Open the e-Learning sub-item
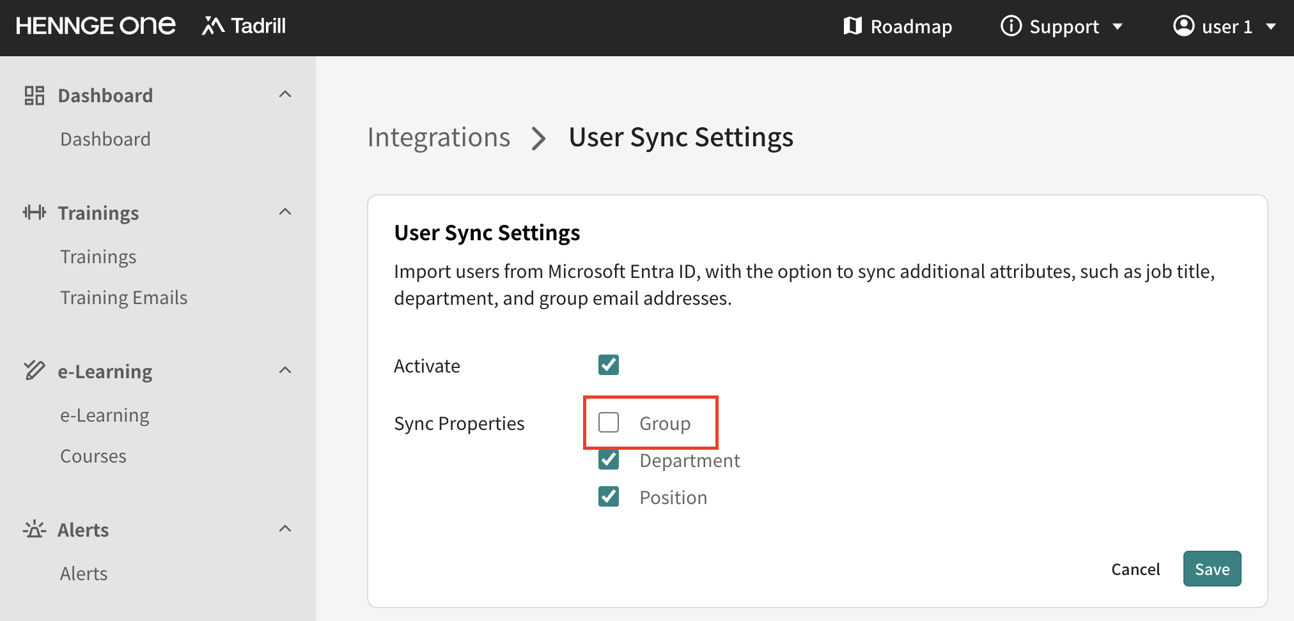 (x=105, y=415)
